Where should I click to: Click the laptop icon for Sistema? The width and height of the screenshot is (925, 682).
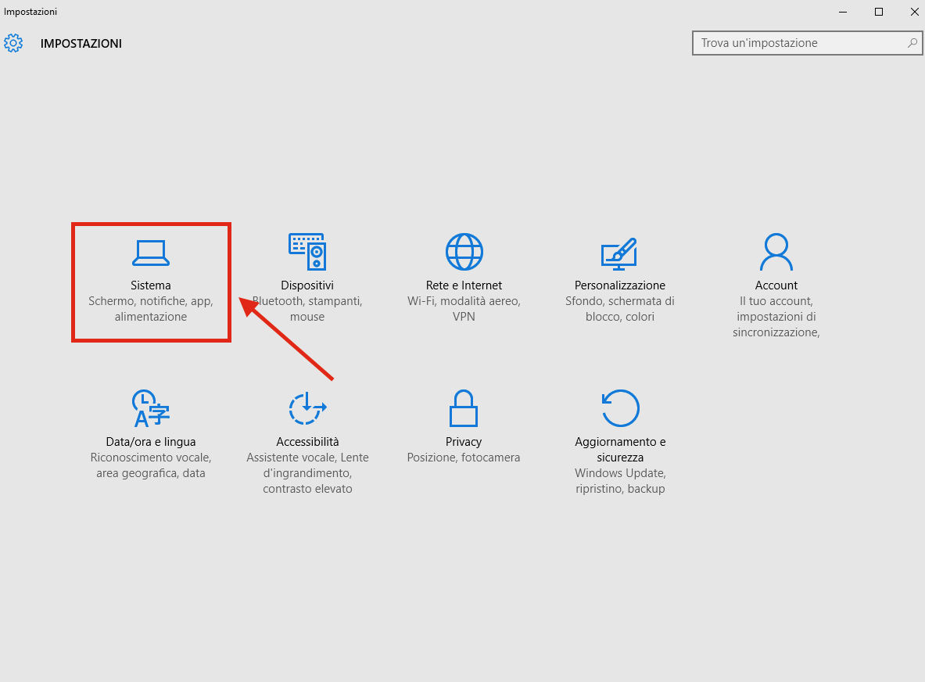[x=150, y=253]
